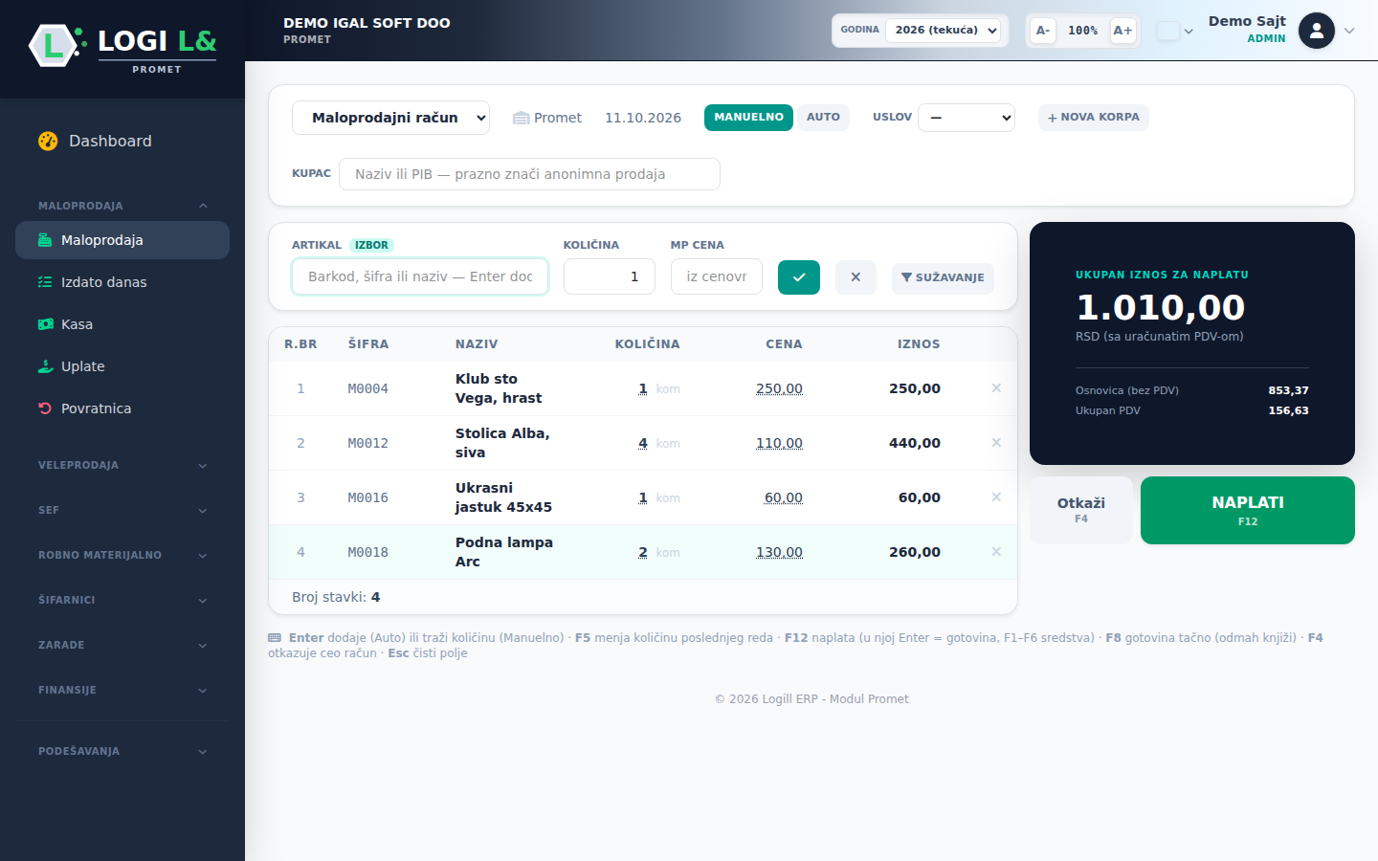
Task: Open the Maloprodajni račun document type dropdown
Action: point(390,118)
